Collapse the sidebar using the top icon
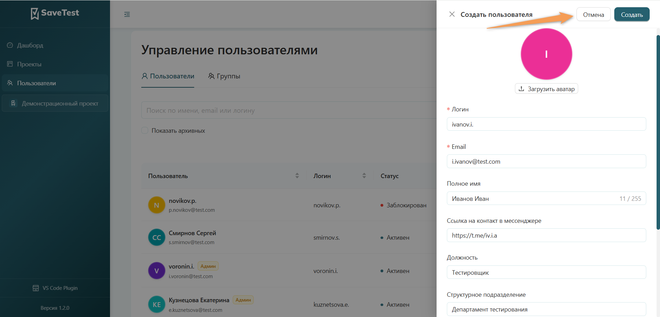The width and height of the screenshot is (660, 317). (x=127, y=14)
